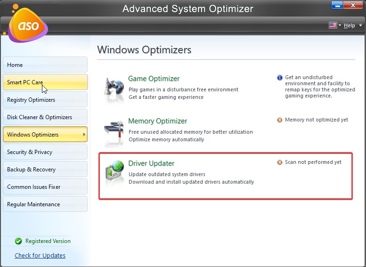Image resolution: width=366 pixels, height=267 pixels.
Task: Open Security & Privacy section
Action: coord(45,152)
